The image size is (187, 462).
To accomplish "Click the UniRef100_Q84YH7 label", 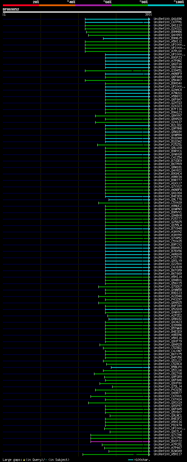I will pyautogui.click(x=168, y=116).
